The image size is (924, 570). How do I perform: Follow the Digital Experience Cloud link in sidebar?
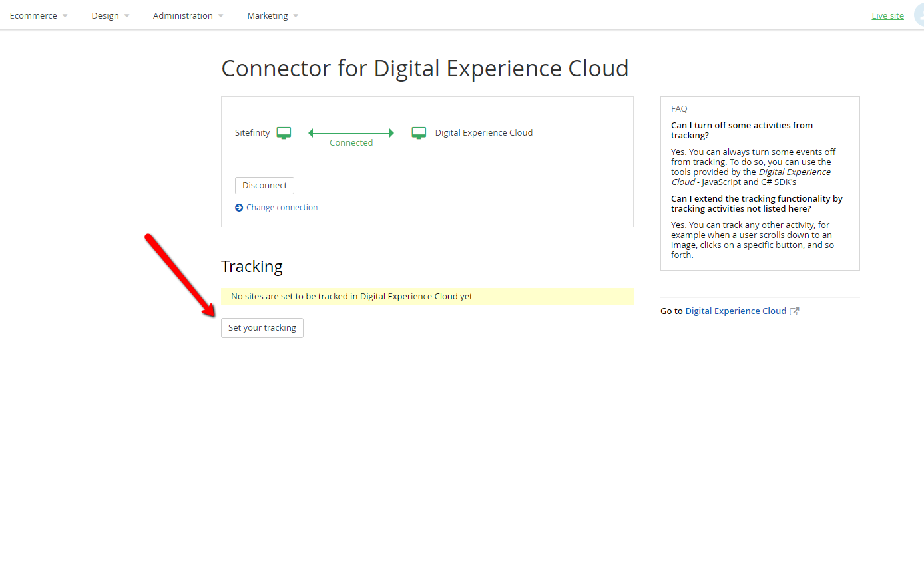(x=736, y=311)
